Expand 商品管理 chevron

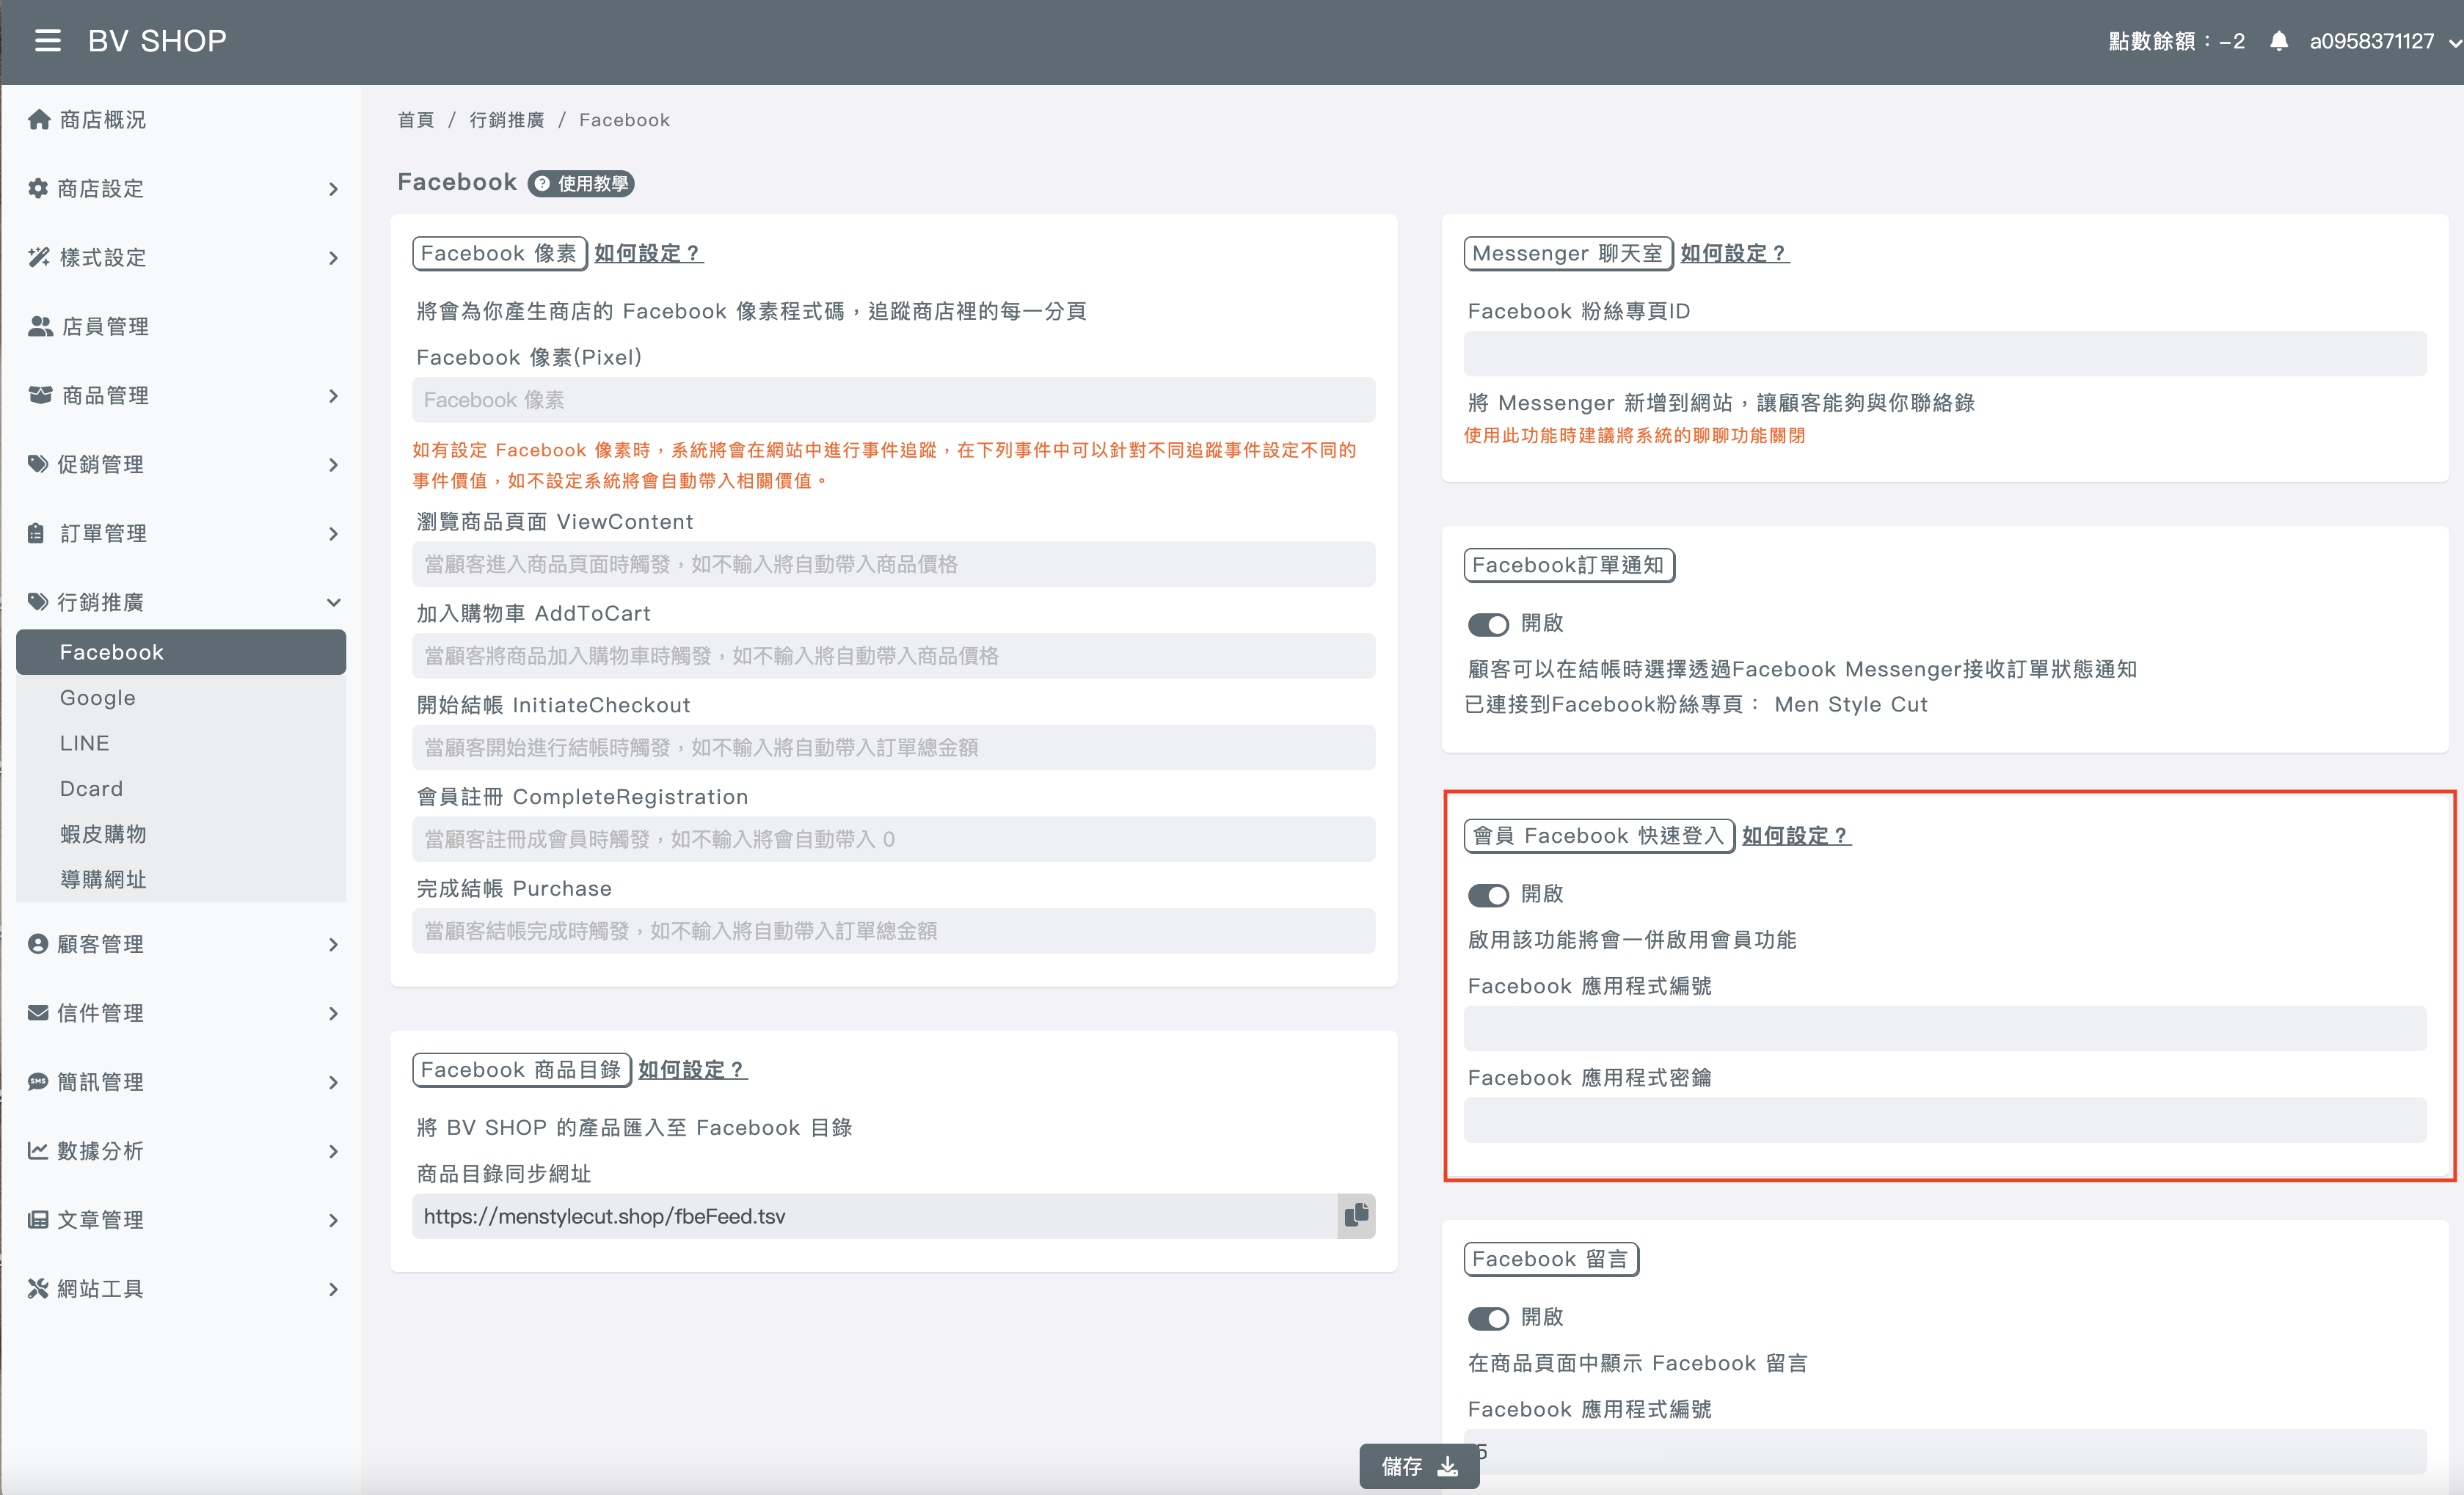[x=333, y=396]
